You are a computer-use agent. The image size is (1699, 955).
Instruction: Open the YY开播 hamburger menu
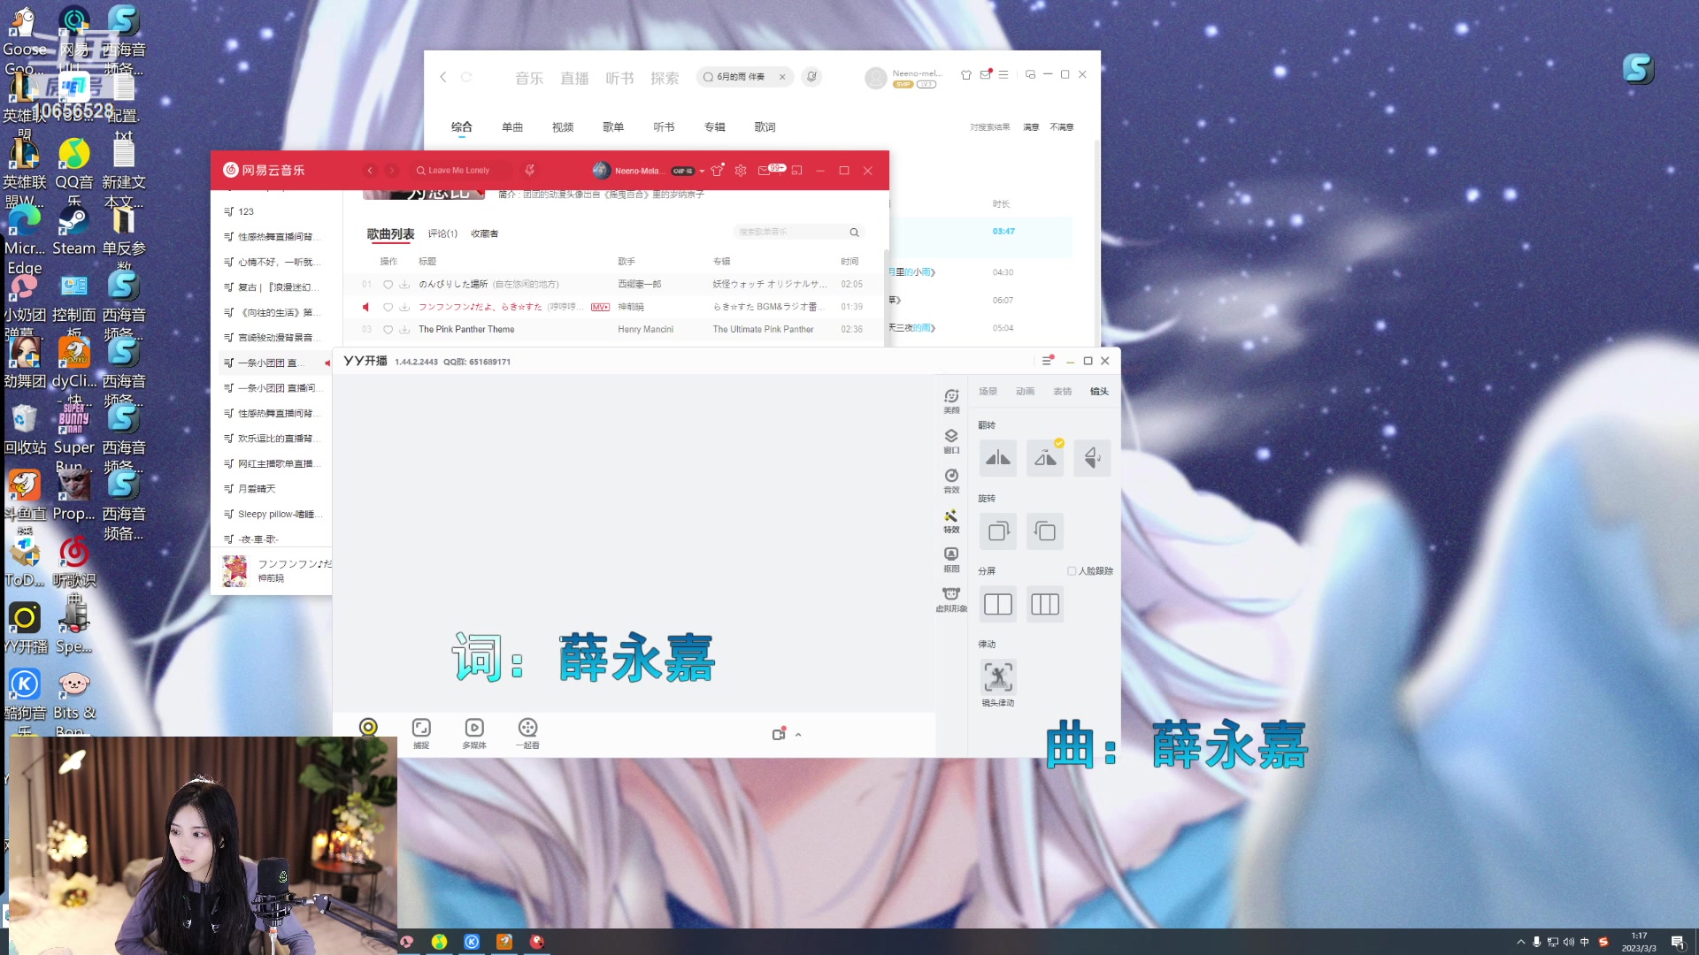(x=1048, y=361)
